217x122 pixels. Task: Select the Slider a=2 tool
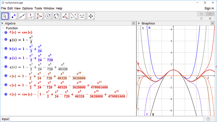click(82, 16)
